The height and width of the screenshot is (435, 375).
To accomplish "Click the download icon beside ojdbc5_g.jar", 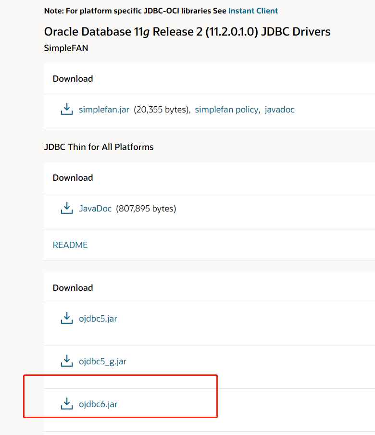I will [x=67, y=361].
